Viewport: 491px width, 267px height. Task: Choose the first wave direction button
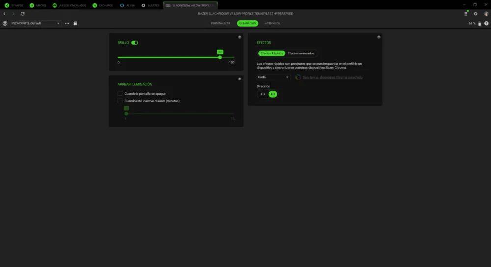pos(263,94)
